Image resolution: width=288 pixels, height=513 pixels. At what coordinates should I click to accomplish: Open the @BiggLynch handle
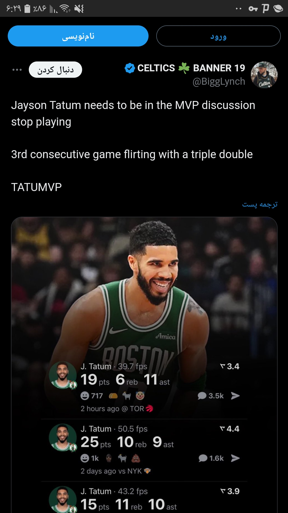tap(219, 81)
